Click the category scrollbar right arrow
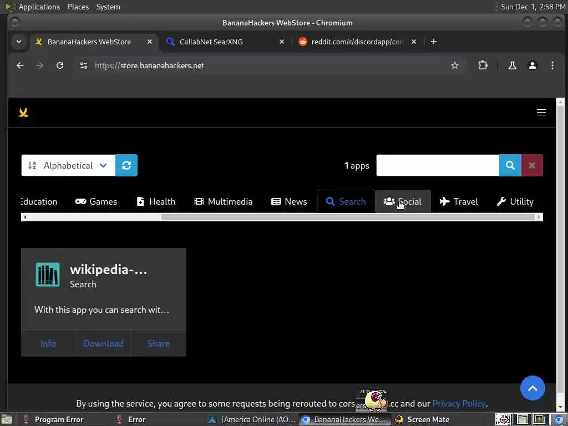The image size is (568, 426). [x=539, y=217]
